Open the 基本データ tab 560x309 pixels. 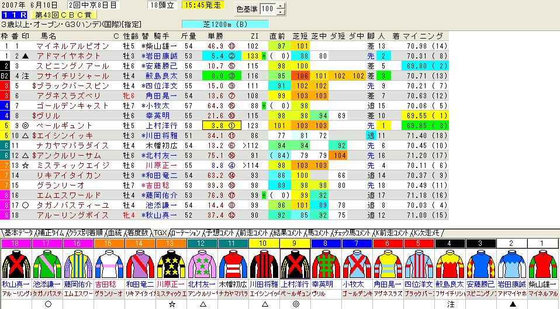click(x=17, y=233)
